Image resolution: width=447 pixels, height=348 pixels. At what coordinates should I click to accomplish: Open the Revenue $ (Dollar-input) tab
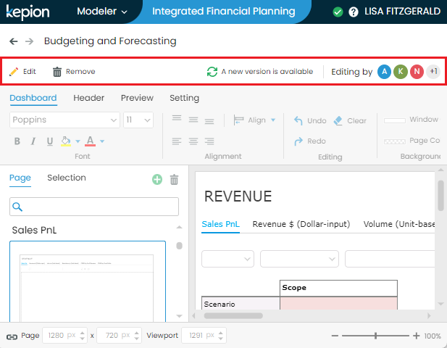(x=301, y=224)
